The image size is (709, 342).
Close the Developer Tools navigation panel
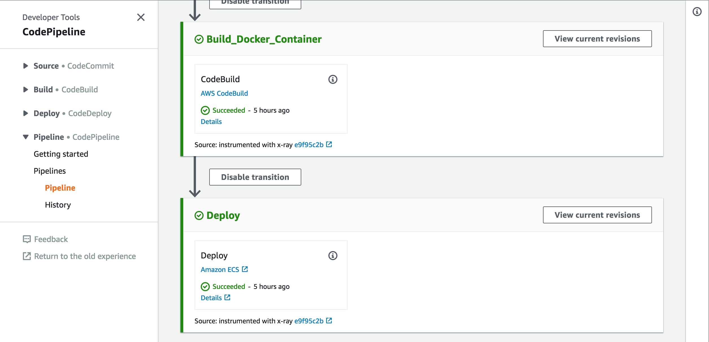click(x=141, y=17)
